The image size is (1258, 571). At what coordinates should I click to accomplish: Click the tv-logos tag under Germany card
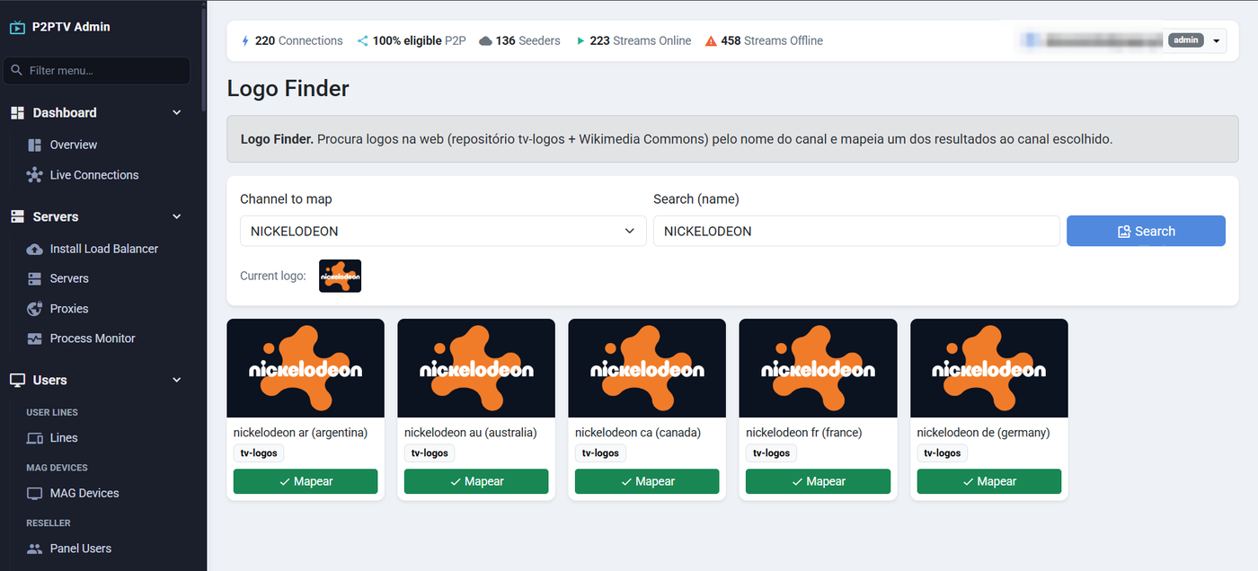[943, 453]
